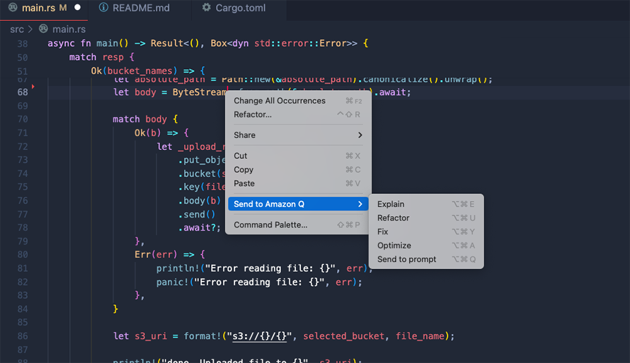Select the src breadcrumb item
The height and width of the screenshot is (363, 630).
pos(16,29)
